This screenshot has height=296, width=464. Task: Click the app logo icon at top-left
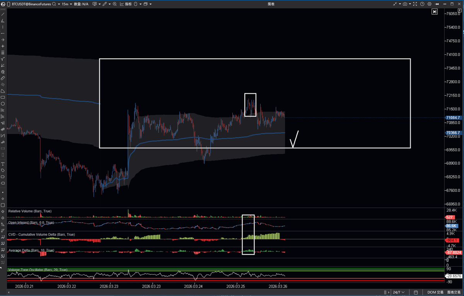coord(3,4)
